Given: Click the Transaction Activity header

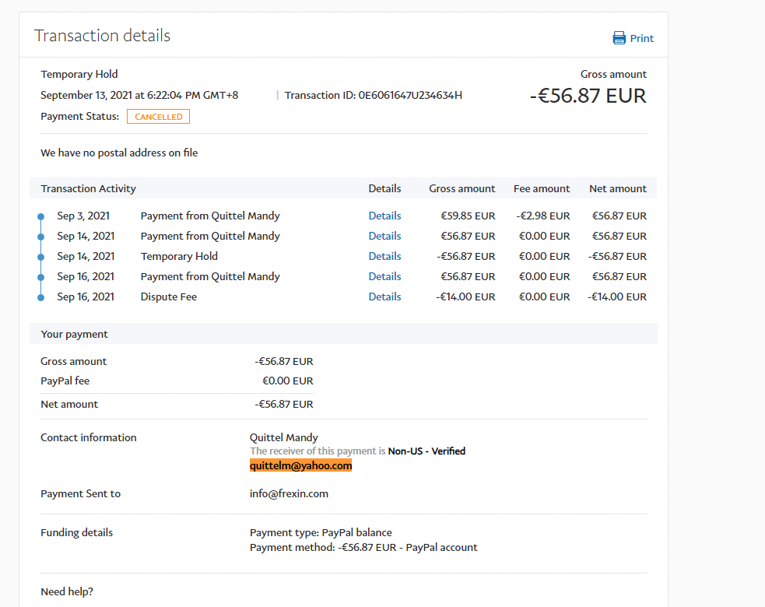Looking at the screenshot, I should (88, 188).
